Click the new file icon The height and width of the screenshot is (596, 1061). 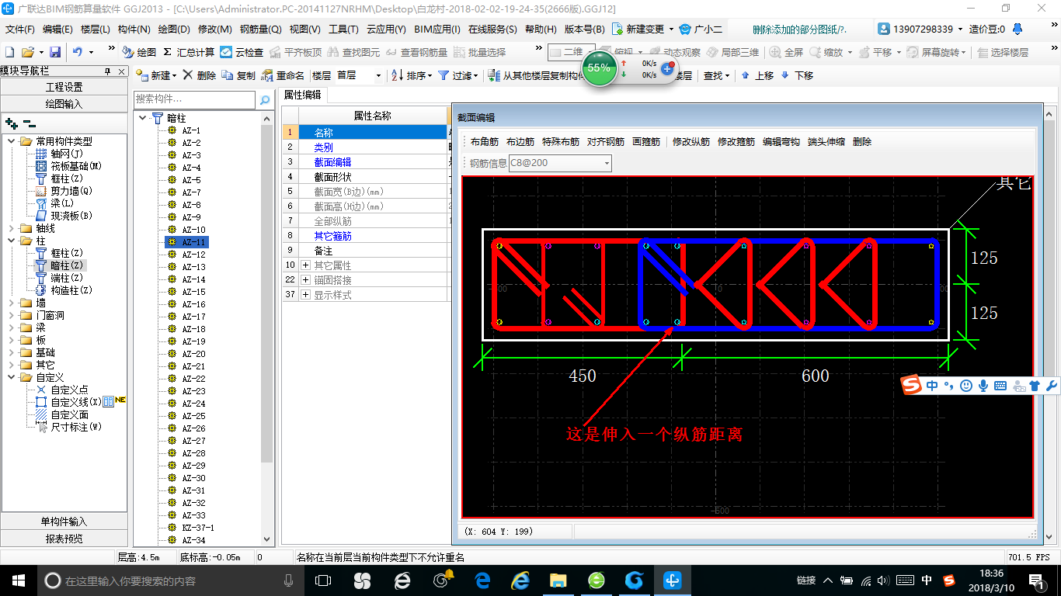pyautogui.click(x=9, y=52)
